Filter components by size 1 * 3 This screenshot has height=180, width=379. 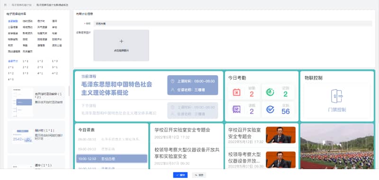coord(54,61)
